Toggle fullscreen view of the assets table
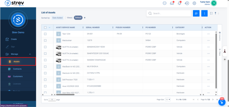This screenshot has width=229, height=107. click(211, 13)
